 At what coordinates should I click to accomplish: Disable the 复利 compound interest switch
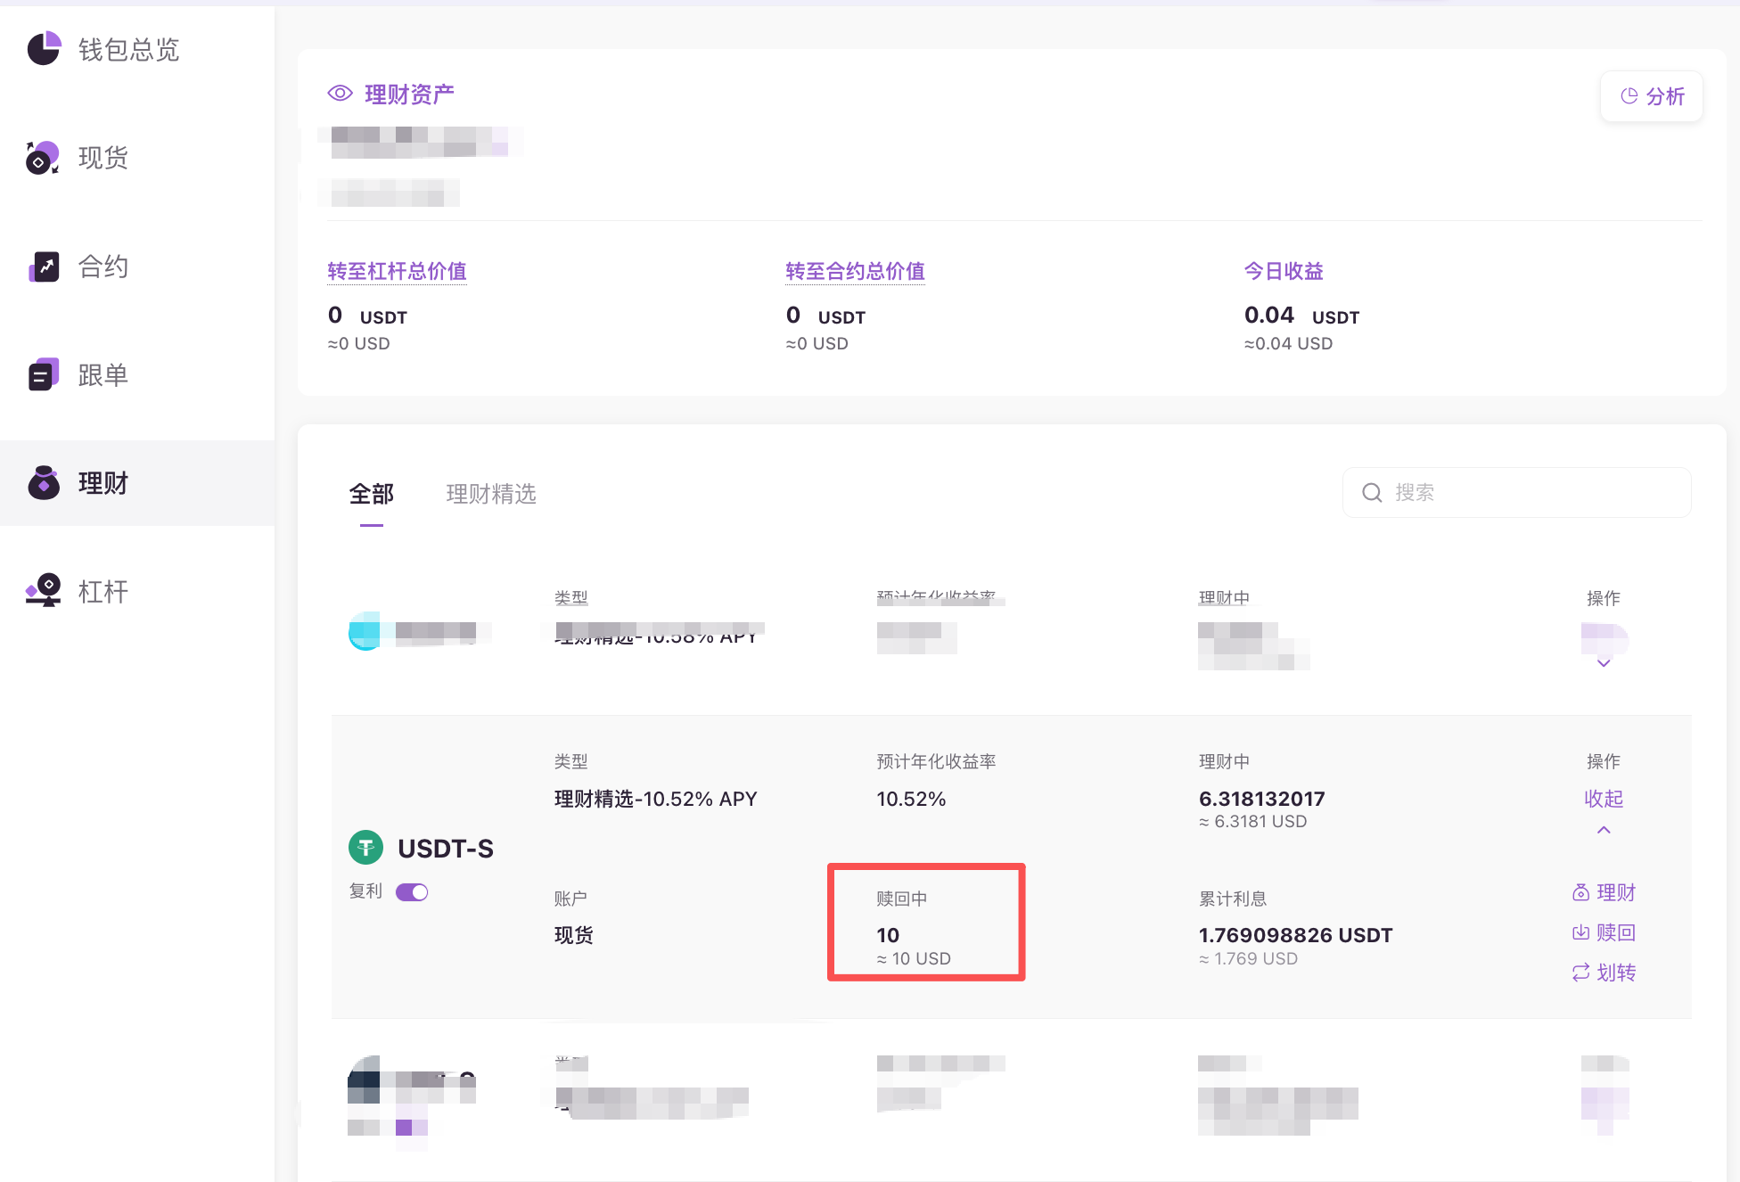pyautogui.click(x=412, y=892)
